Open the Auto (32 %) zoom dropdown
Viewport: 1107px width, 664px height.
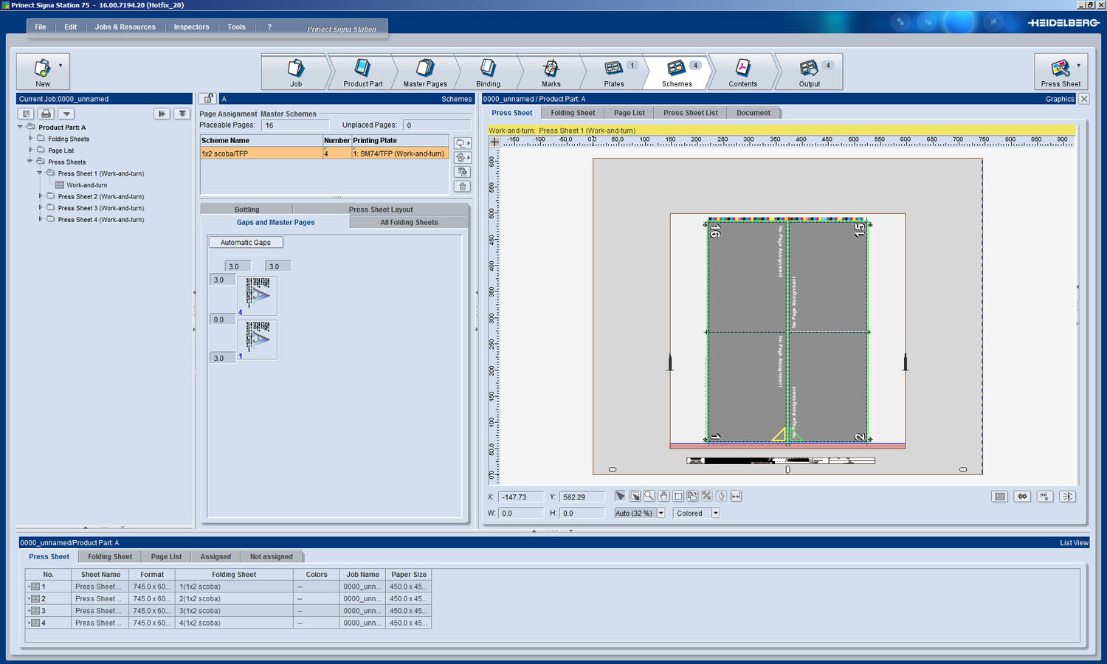coord(661,513)
